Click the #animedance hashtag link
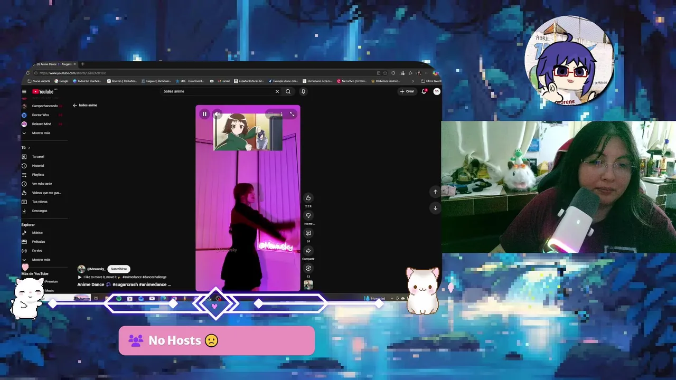Viewport: 676px width, 380px height. 132,277
